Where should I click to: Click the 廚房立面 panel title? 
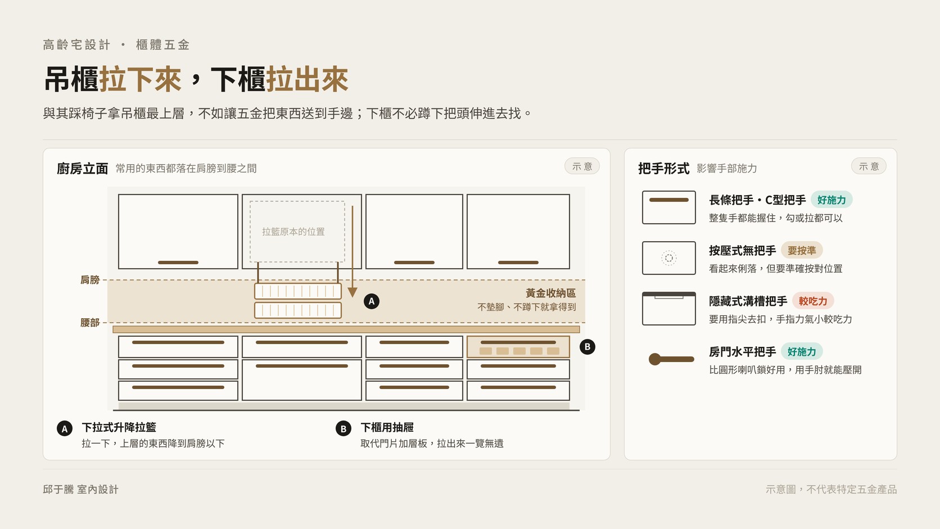[82, 169]
